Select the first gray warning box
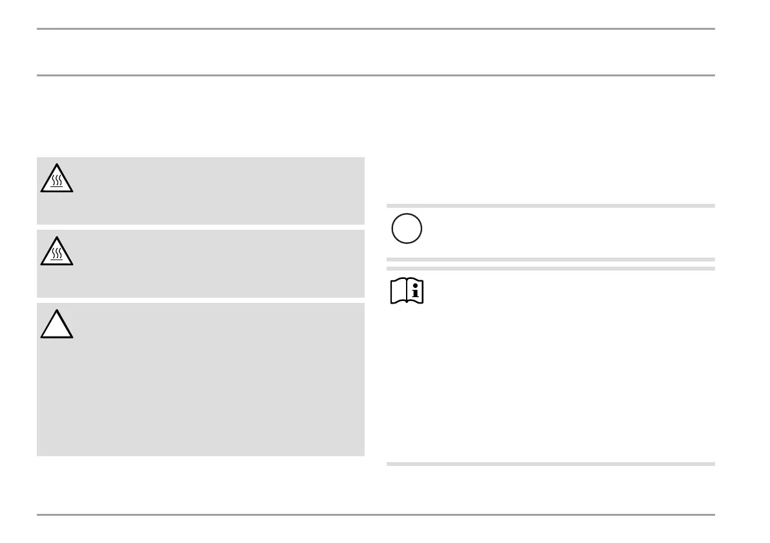The image size is (770, 543). click(201, 191)
